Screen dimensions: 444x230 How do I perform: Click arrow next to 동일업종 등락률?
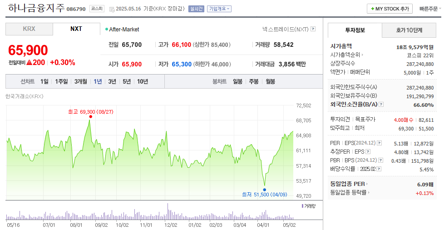click(369, 193)
